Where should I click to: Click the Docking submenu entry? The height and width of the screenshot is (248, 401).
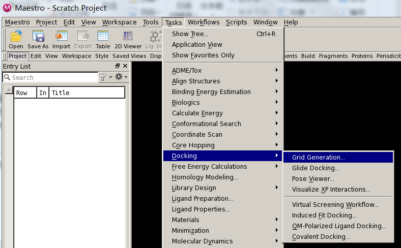[x=223, y=156]
